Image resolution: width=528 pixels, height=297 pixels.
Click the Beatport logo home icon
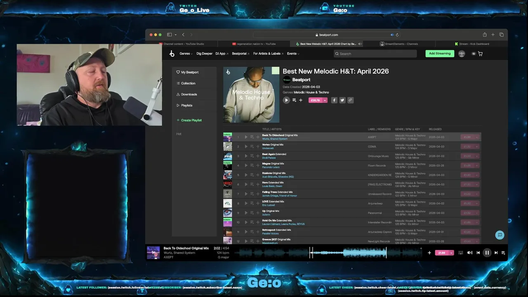click(x=172, y=54)
